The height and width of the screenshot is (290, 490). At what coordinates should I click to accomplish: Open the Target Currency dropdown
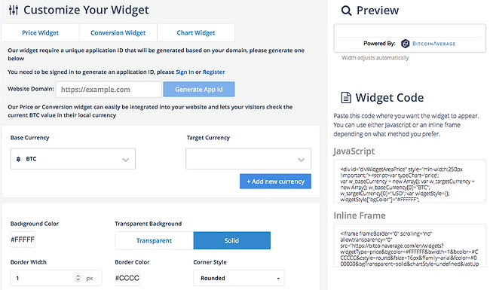249,159
